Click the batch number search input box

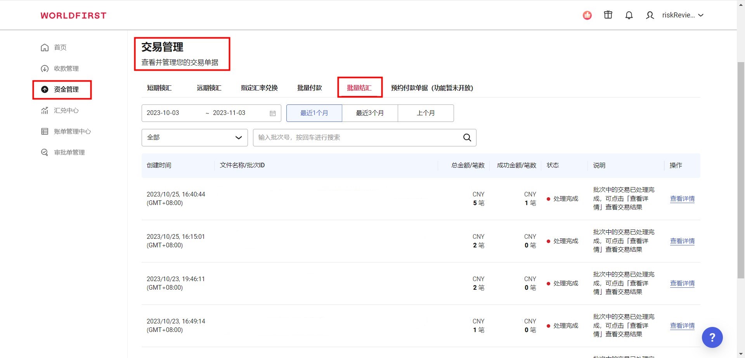[357, 137]
